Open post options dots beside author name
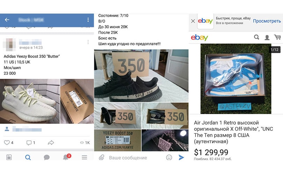This screenshot has width=283, height=174. (x=88, y=42)
